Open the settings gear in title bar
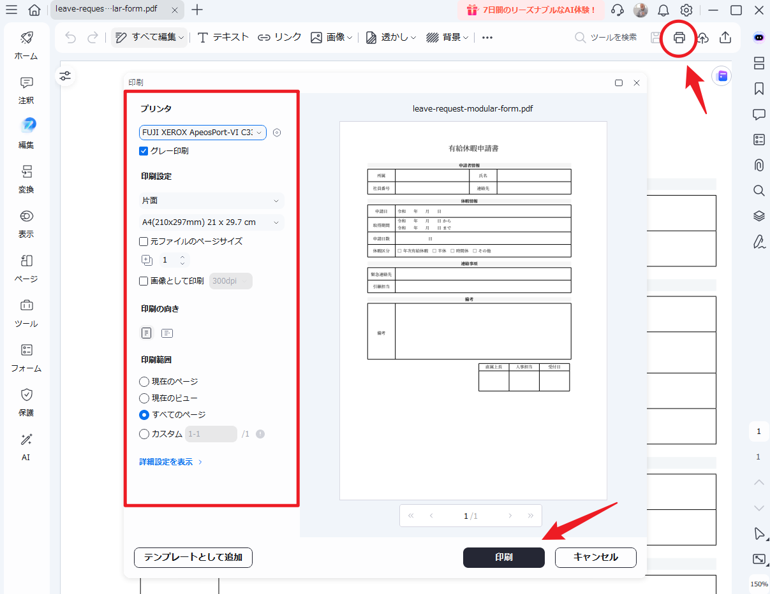 pyautogui.click(x=686, y=10)
